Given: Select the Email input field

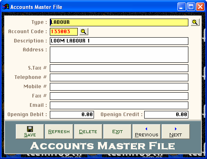Looking at the screenshot, I should tap(119, 105).
